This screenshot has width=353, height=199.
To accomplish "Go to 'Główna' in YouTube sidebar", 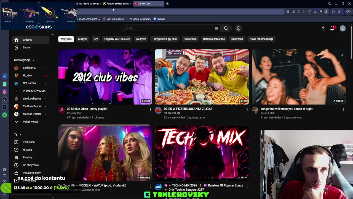I will coord(31,40).
